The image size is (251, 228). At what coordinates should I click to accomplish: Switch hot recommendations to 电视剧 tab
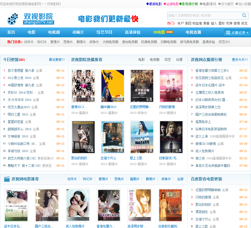click(x=155, y=60)
